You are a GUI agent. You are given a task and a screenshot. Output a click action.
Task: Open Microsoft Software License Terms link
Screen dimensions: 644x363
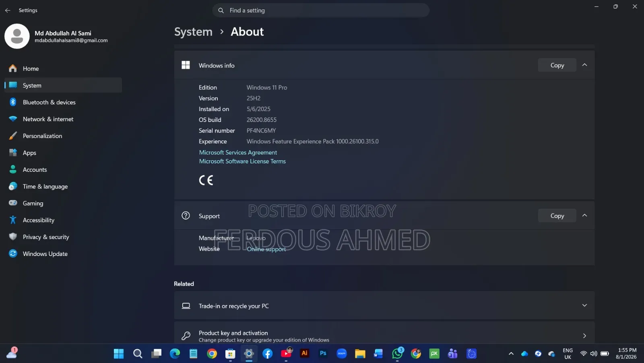pos(242,161)
